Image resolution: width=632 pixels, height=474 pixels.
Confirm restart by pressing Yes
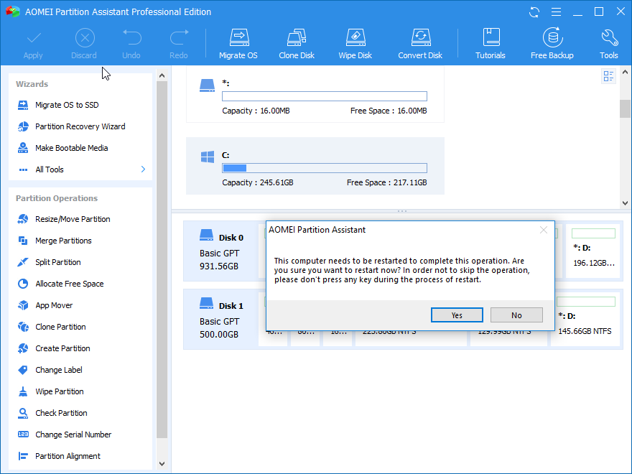(x=457, y=315)
